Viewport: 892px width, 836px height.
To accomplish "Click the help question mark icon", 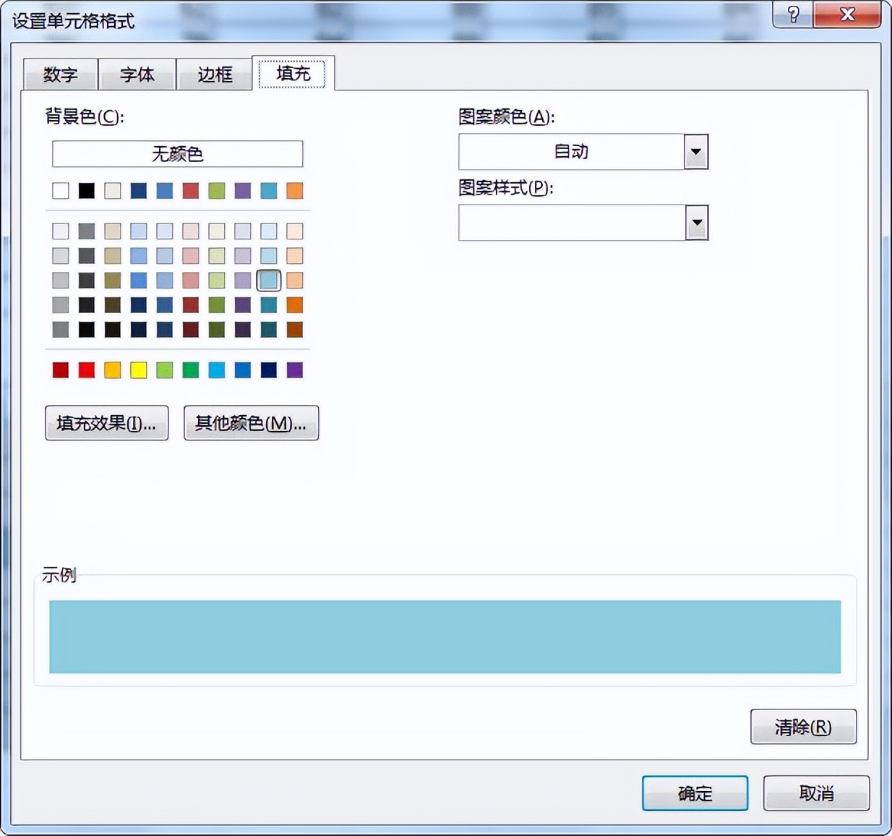I will tap(793, 14).
